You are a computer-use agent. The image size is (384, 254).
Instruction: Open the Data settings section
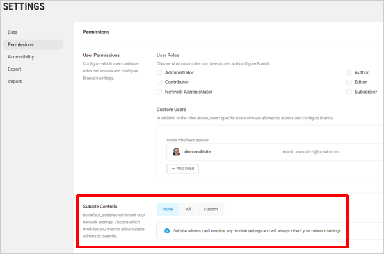13,33
